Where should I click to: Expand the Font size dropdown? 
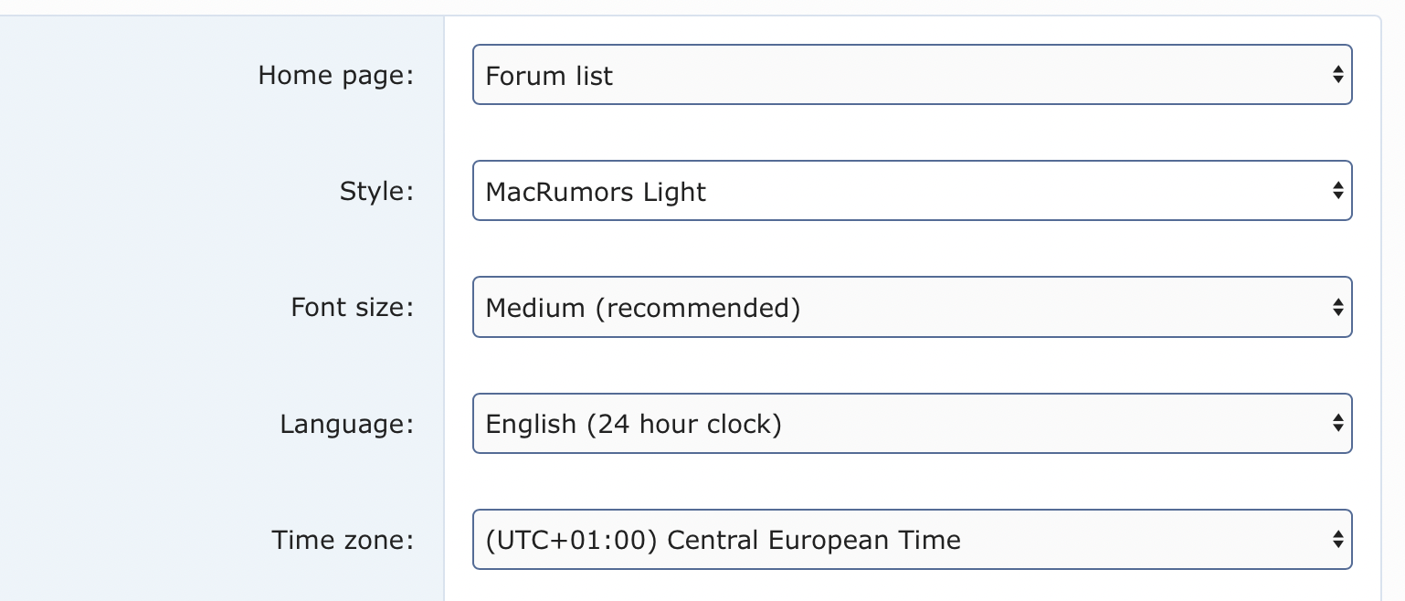point(911,307)
